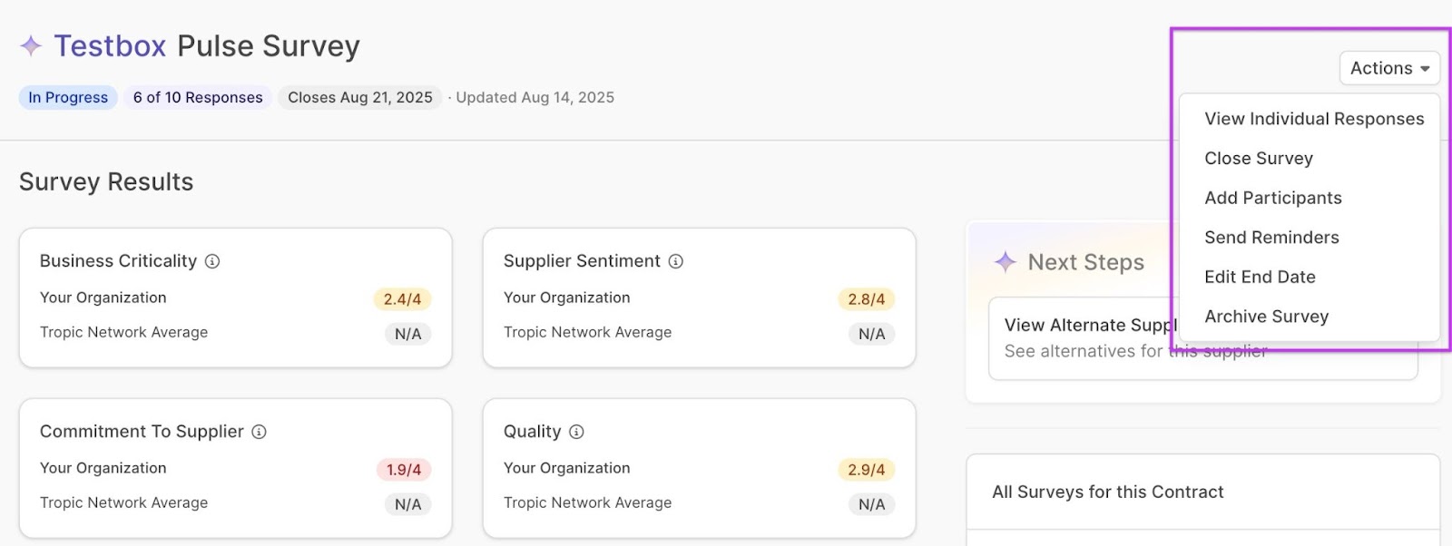Click info icon beside Commitment To Supplier
Screen dimensions: 1452x546
(x=259, y=432)
